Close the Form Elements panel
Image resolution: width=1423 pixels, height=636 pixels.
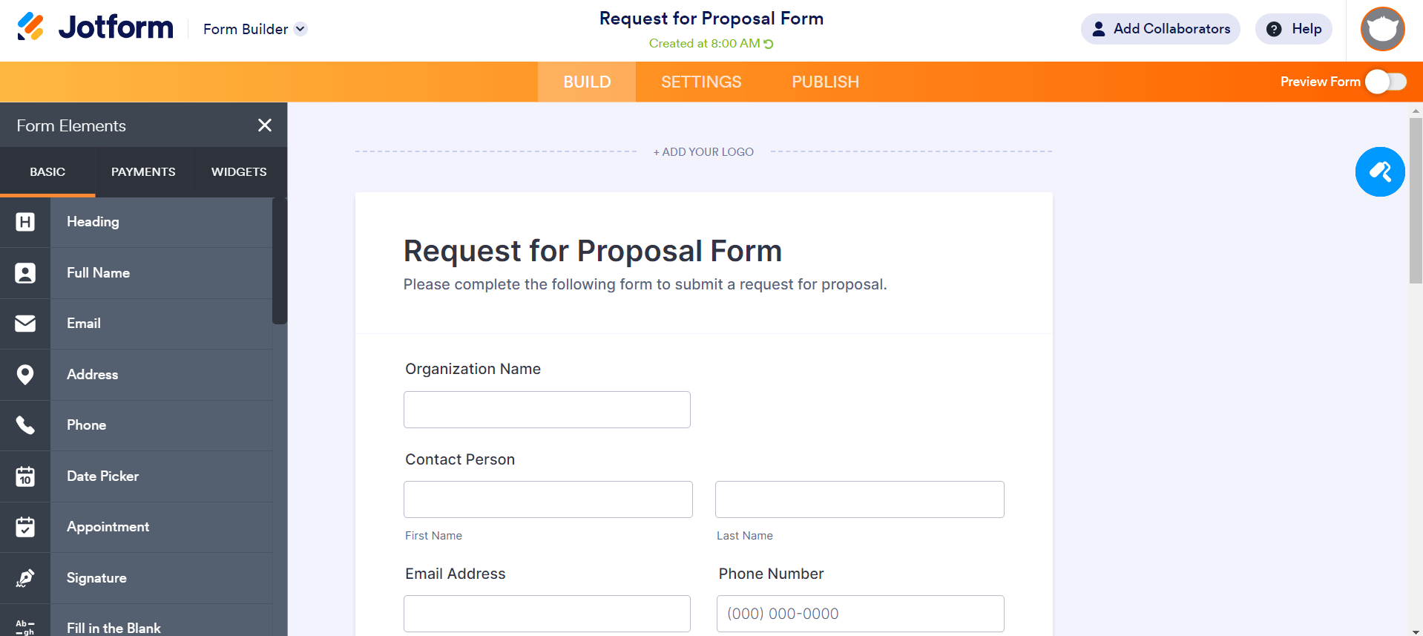265,125
